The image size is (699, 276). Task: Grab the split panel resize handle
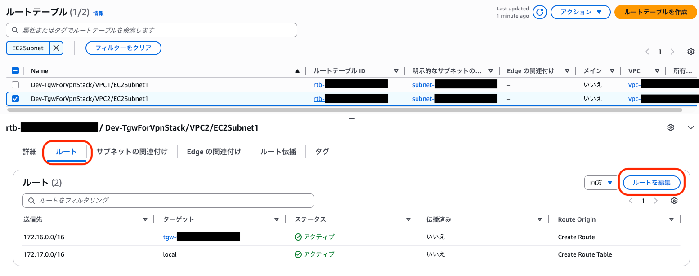pyautogui.click(x=352, y=119)
